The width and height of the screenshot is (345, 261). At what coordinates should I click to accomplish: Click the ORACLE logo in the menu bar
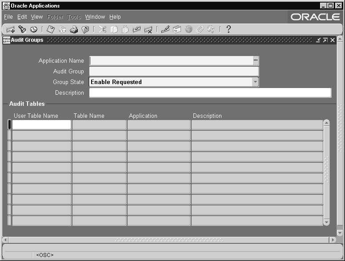(315, 17)
